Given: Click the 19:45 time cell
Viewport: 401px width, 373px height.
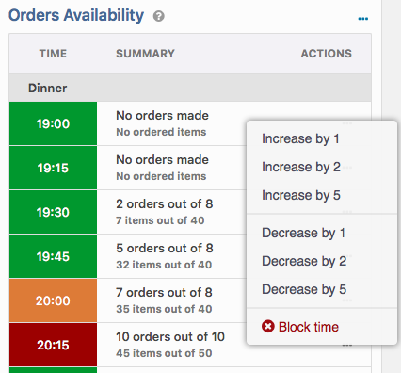Looking at the screenshot, I should pos(53,256).
